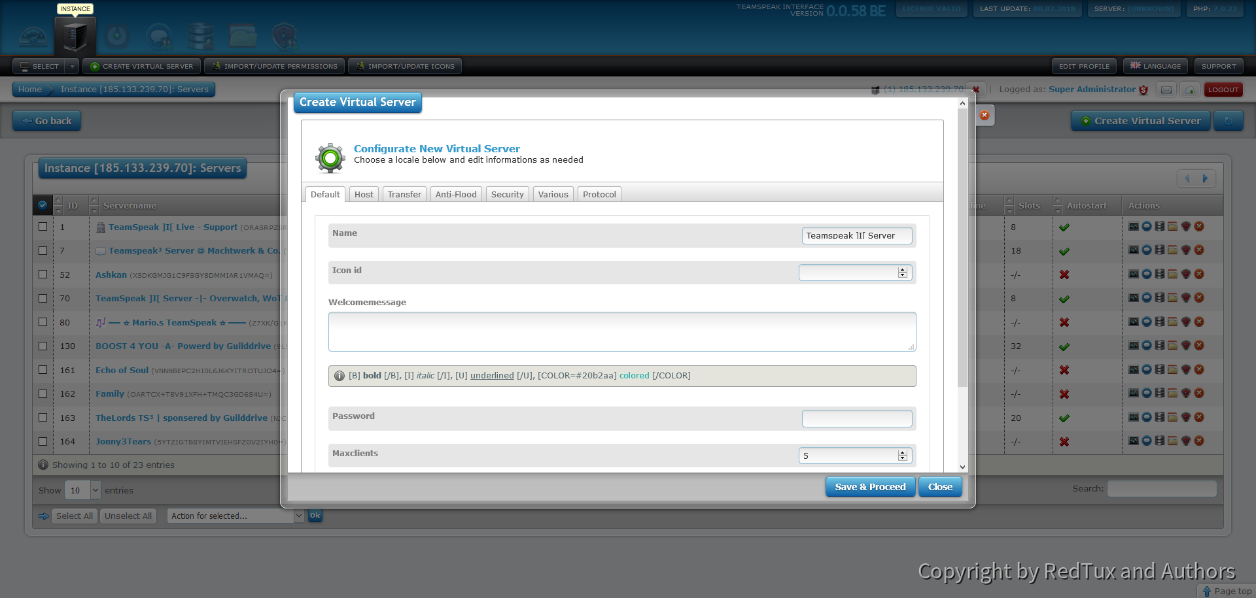Click the Welcomemessage text area
The image size is (1256, 598).
click(x=622, y=331)
